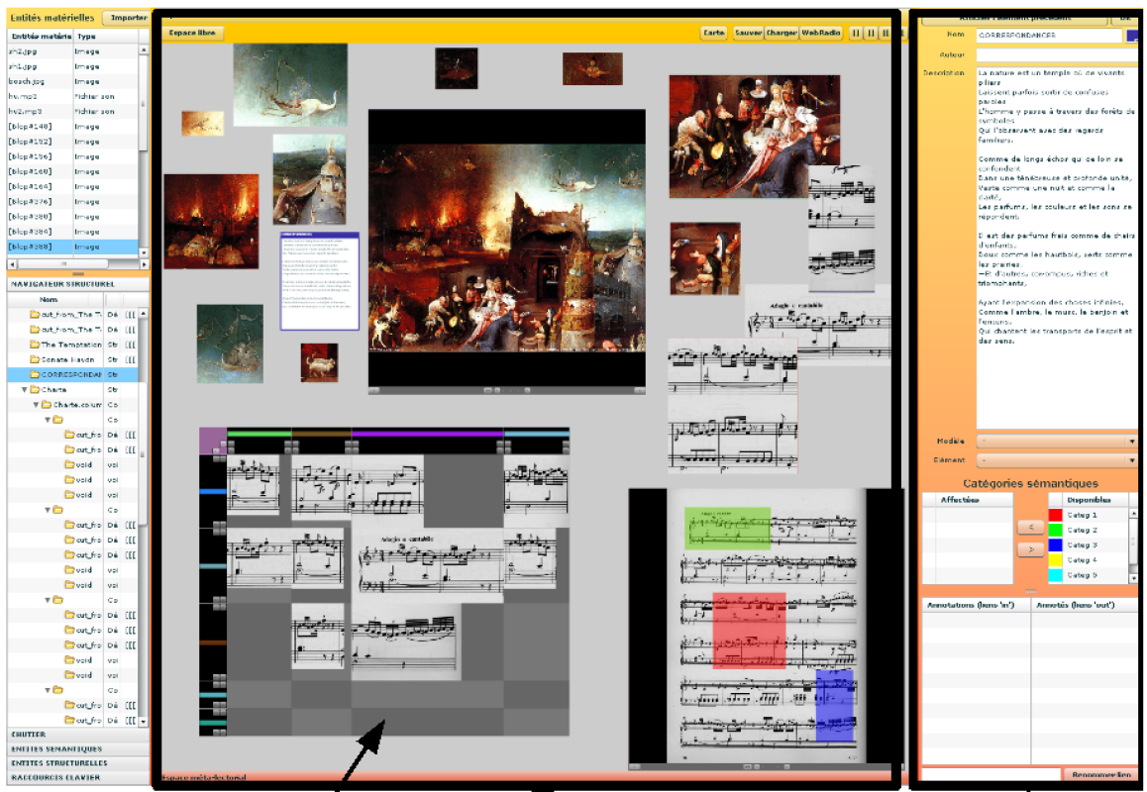The image size is (1147, 792).
Task: Select the Sonate Haydn tree entry
Action: [x=73, y=359]
